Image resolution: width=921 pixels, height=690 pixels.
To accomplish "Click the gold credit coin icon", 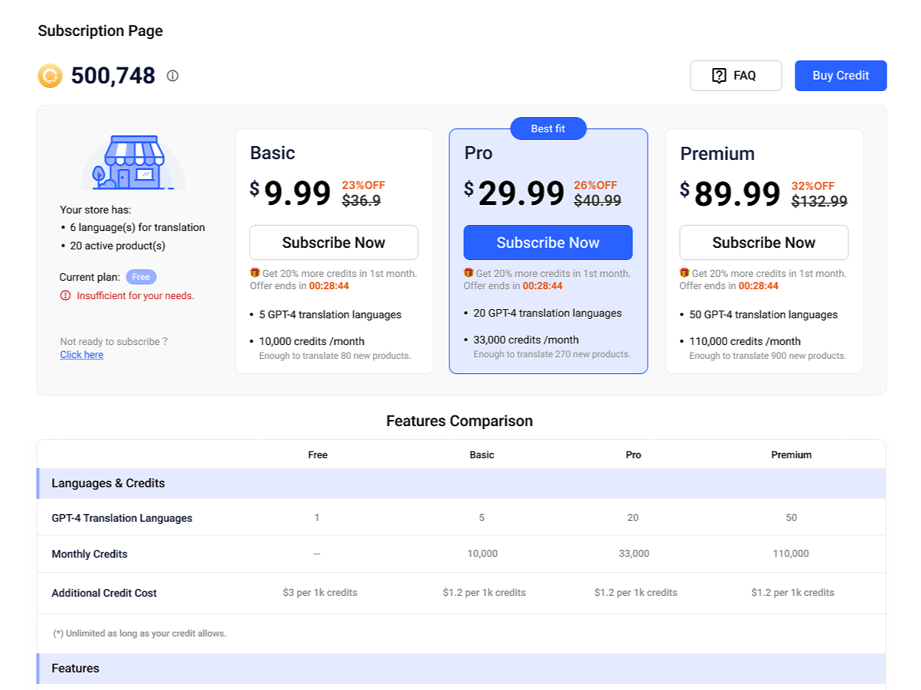I will pyautogui.click(x=50, y=76).
